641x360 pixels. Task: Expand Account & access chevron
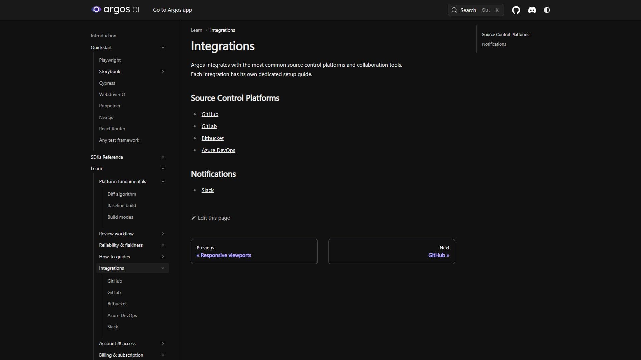pos(163,343)
